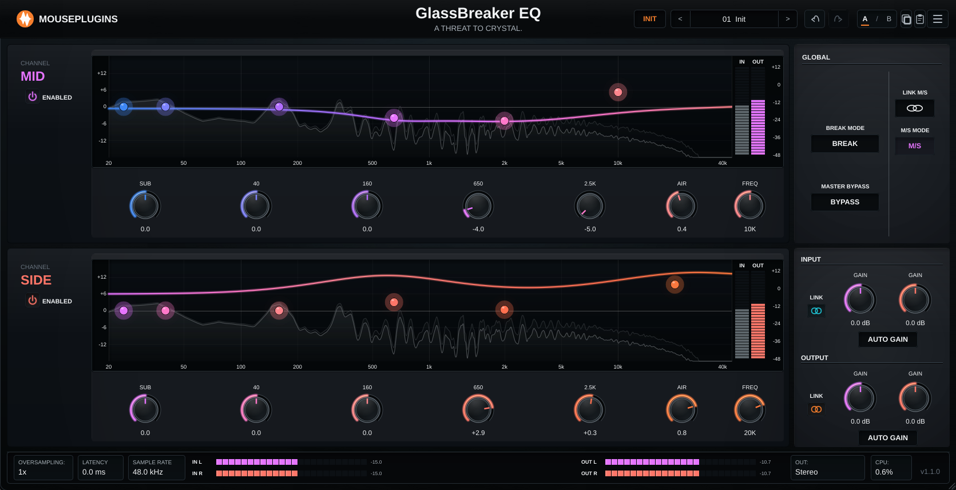This screenshot has height=490, width=956.
Task: Click the Side 650 knob
Action: click(478, 409)
